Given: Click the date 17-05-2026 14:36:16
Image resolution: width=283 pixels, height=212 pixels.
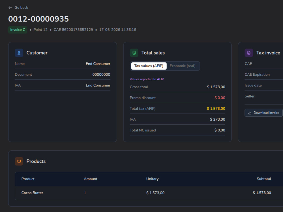Looking at the screenshot, I should click(118, 30).
